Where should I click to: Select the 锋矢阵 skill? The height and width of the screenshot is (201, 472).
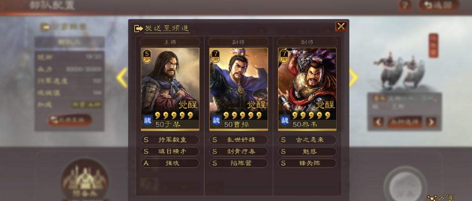click(307, 163)
